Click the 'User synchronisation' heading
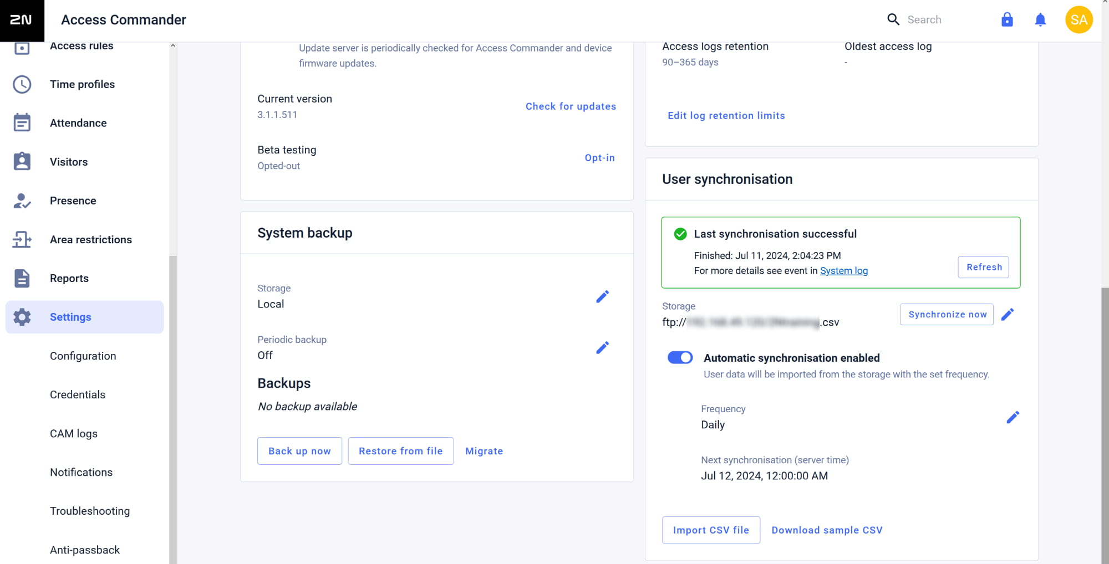 (727, 180)
